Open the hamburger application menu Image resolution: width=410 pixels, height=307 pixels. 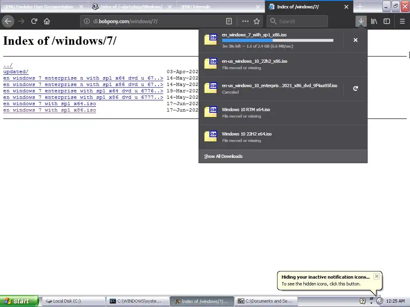pos(402,22)
